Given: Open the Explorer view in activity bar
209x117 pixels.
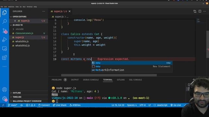Looking at the screenshot, I should click(4, 13).
